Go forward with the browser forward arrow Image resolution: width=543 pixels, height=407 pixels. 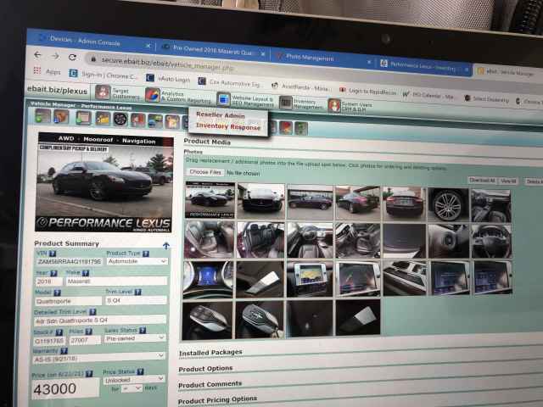[x=55, y=56]
